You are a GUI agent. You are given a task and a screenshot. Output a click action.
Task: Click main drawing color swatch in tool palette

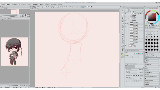[x=122, y=54]
